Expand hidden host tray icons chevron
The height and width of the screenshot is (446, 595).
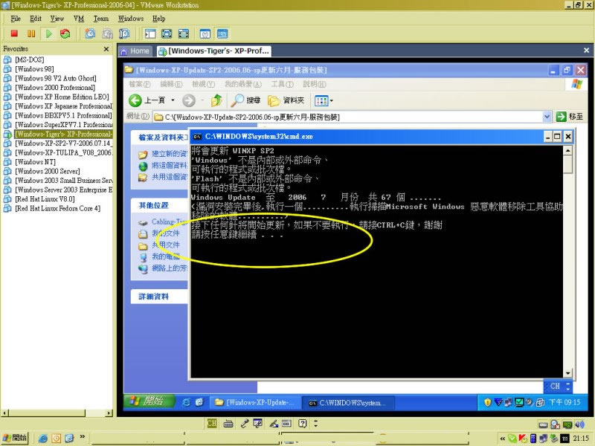[503, 439]
